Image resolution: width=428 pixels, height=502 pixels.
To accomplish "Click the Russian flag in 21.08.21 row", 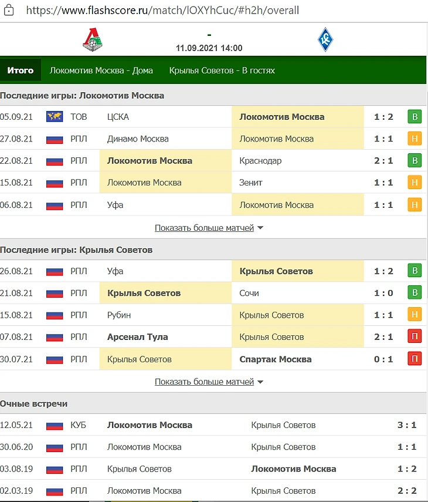I will tap(55, 294).
